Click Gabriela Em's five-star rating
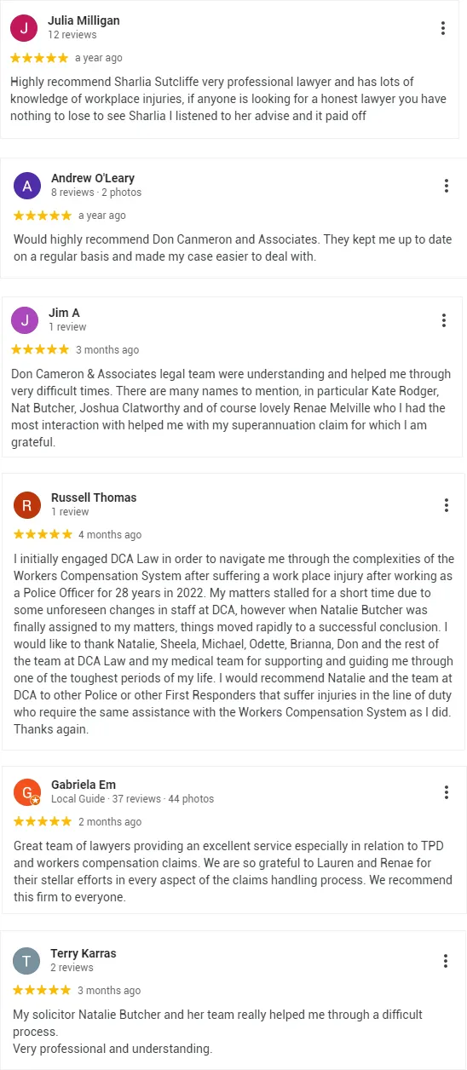 (43, 822)
